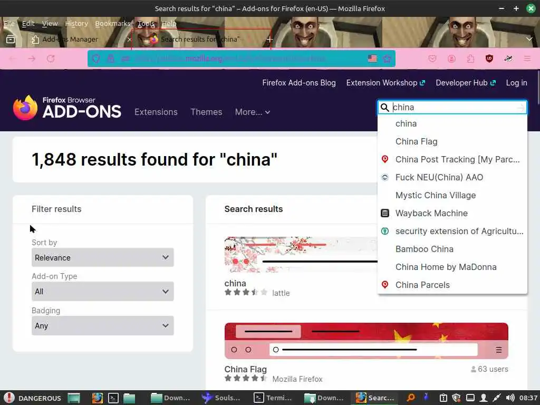
Task: Click the China Post Tracking red pin icon
Action: 385,159
